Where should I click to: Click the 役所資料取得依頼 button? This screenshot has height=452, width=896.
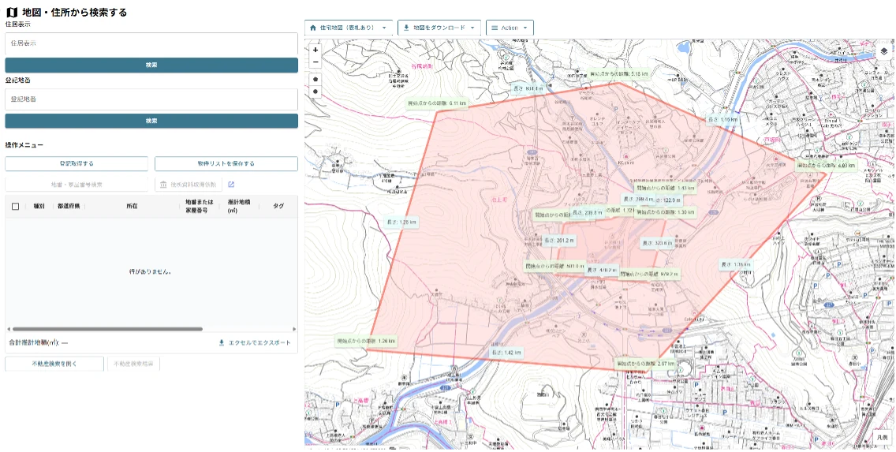click(x=189, y=185)
